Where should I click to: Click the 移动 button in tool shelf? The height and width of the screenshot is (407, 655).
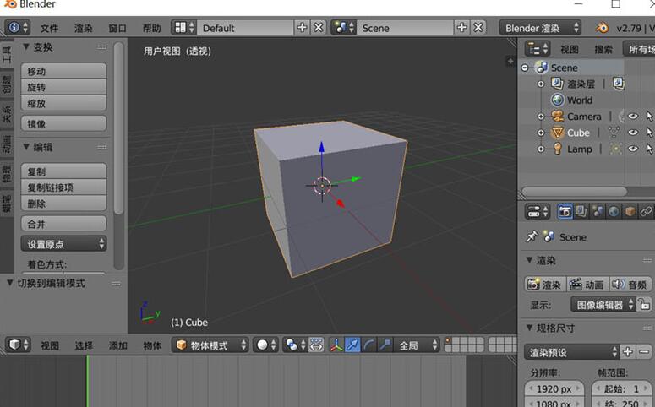pos(63,71)
